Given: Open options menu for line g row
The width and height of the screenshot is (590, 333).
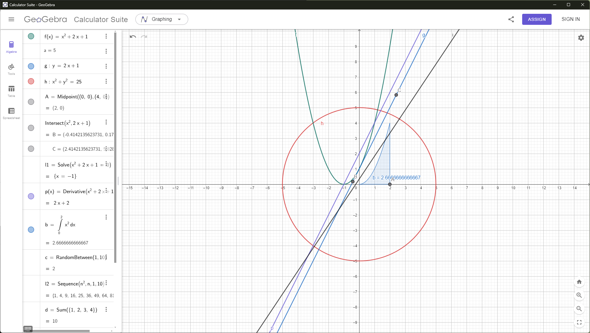Looking at the screenshot, I should click(x=106, y=66).
